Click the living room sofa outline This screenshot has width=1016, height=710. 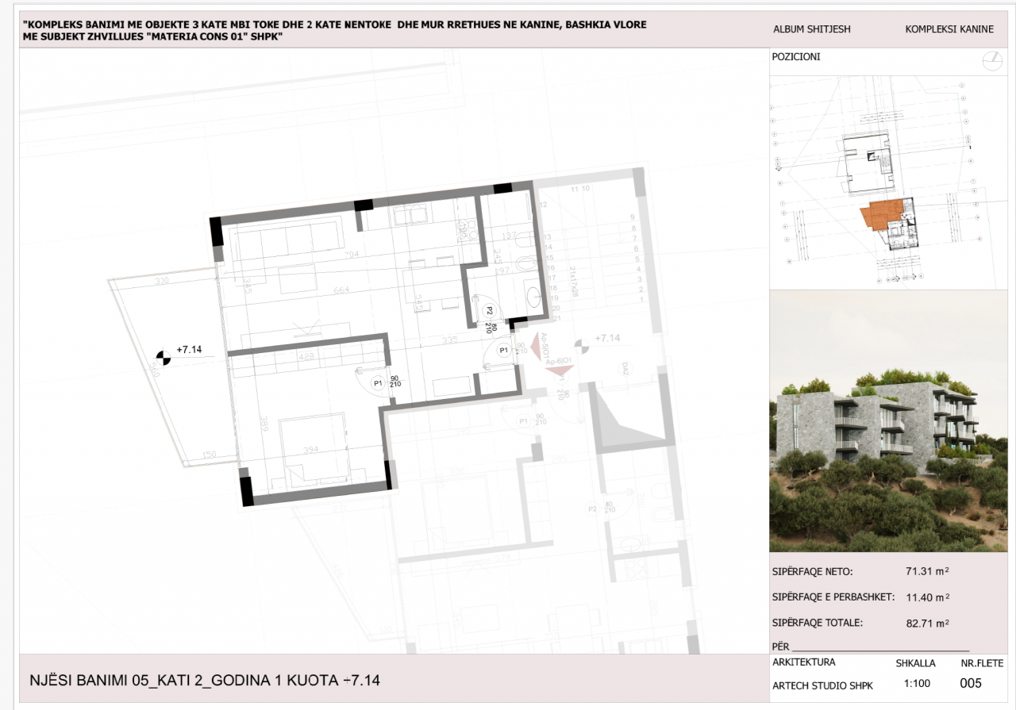pyautogui.click(x=289, y=237)
